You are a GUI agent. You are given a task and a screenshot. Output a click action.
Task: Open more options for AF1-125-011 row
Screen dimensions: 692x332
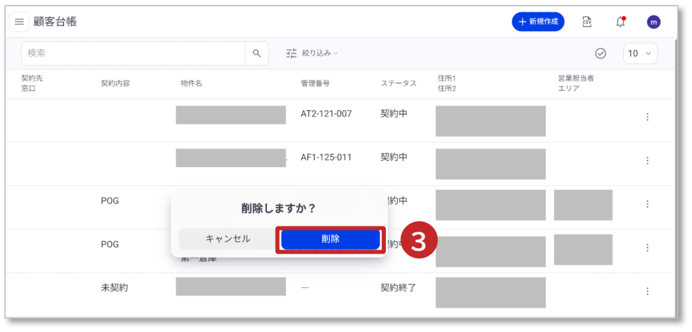[647, 160]
